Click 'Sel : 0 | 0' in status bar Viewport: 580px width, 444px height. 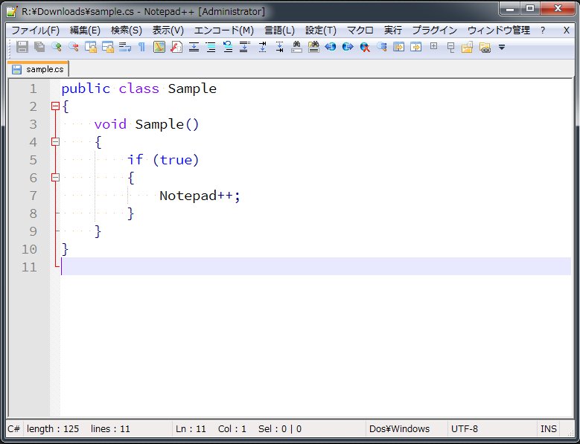point(280,429)
